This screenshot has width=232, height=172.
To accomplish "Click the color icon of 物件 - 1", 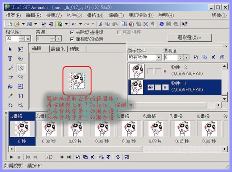I will tap(165, 87).
